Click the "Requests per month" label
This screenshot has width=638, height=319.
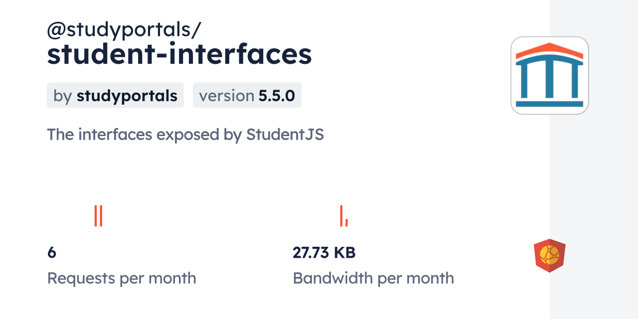pyautogui.click(x=121, y=278)
